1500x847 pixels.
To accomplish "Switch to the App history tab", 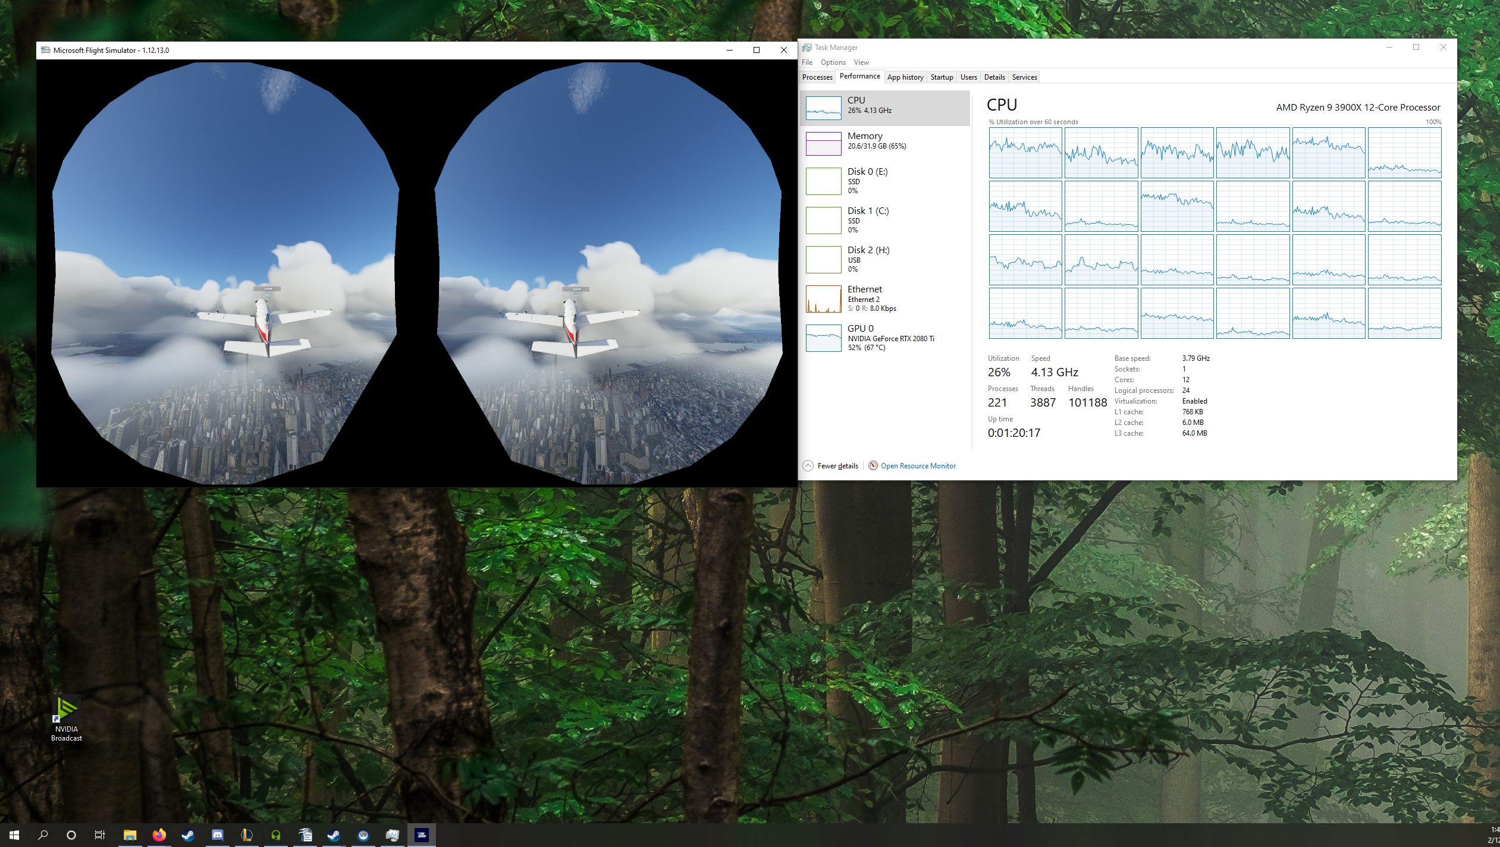I will click(905, 77).
